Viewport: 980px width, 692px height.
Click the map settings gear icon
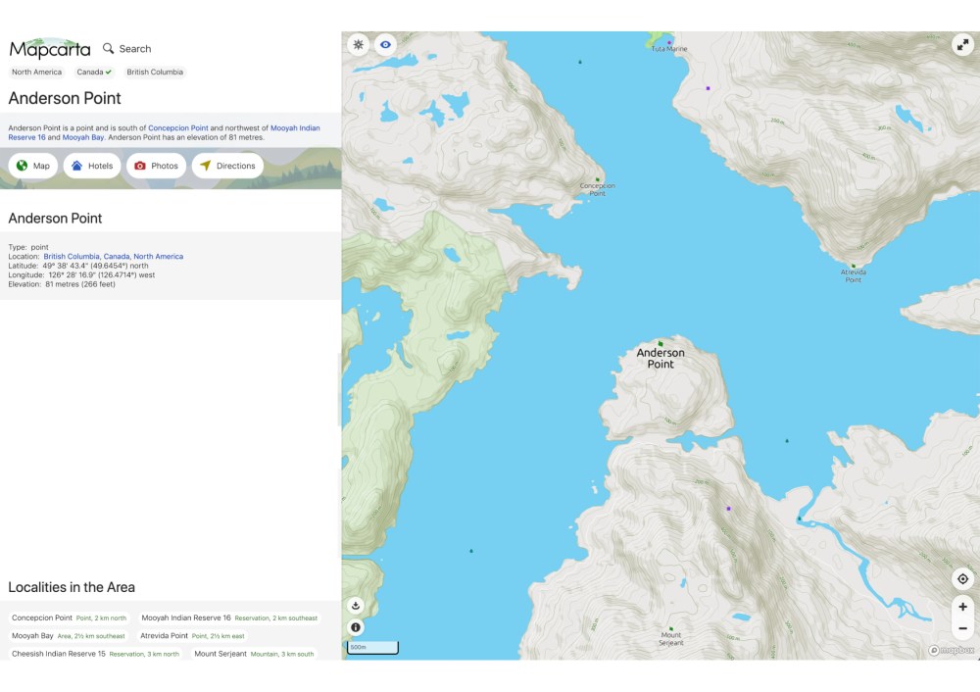coord(359,45)
